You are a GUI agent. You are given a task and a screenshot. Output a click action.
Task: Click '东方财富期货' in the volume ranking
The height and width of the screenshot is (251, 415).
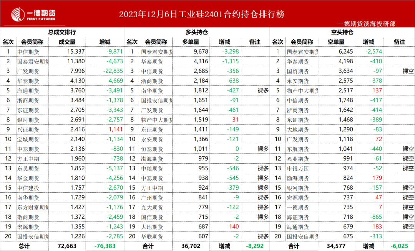coord(33,207)
